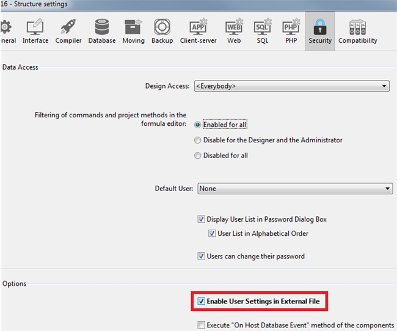Toggle Enable User Settings in External File
This screenshot has height=331, width=397.
pos(202,301)
